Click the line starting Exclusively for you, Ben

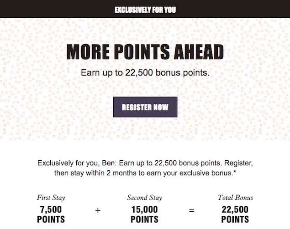(145, 163)
